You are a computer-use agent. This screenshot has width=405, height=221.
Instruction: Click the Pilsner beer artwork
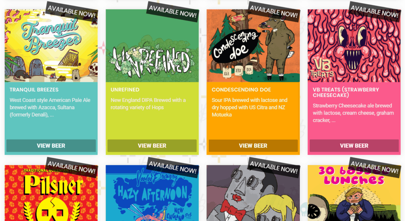tap(51, 193)
